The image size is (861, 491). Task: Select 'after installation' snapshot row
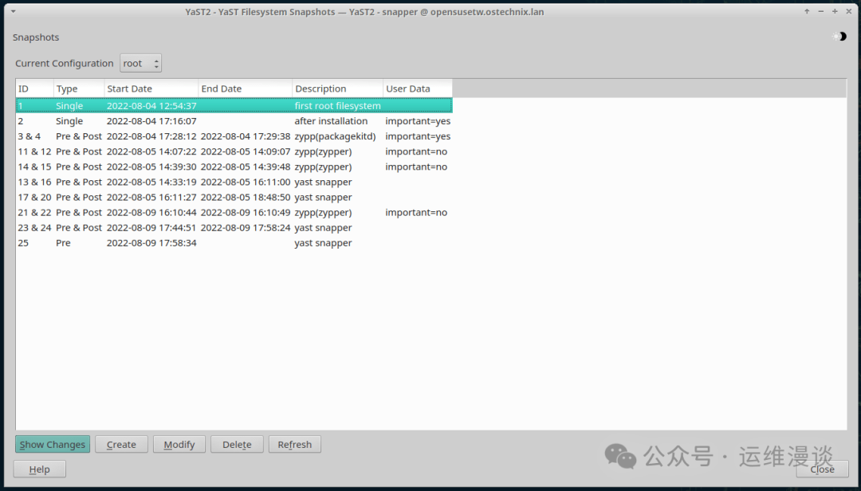pos(234,121)
